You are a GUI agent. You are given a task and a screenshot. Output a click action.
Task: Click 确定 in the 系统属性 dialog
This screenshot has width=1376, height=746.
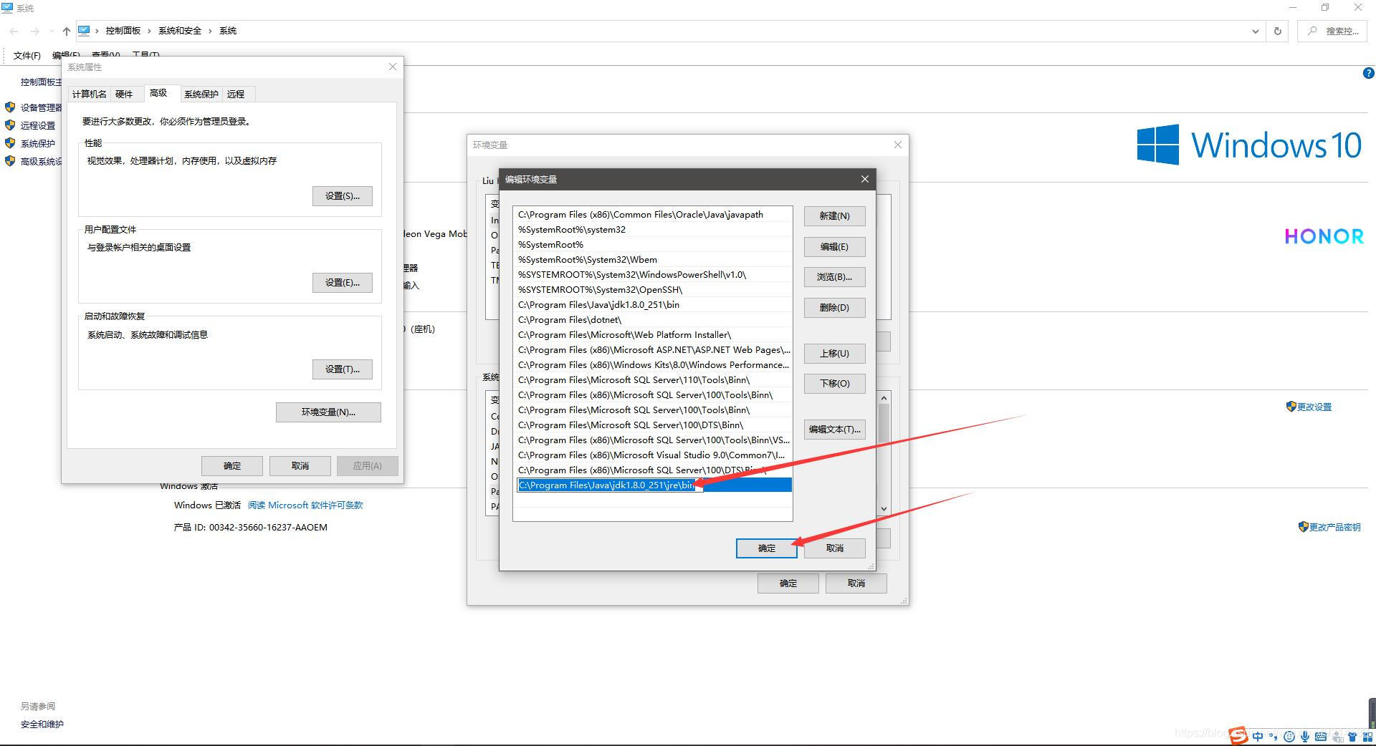[x=232, y=465]
